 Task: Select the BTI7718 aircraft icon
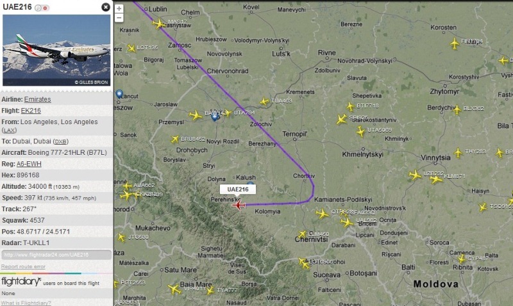pos(350,106)
